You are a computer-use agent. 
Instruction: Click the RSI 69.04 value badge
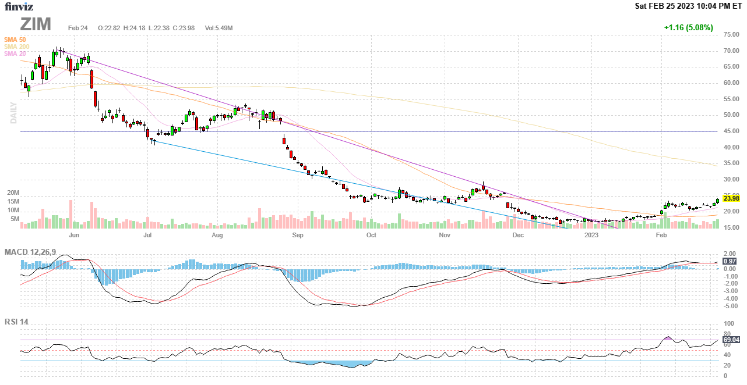[x=731, y=340]
